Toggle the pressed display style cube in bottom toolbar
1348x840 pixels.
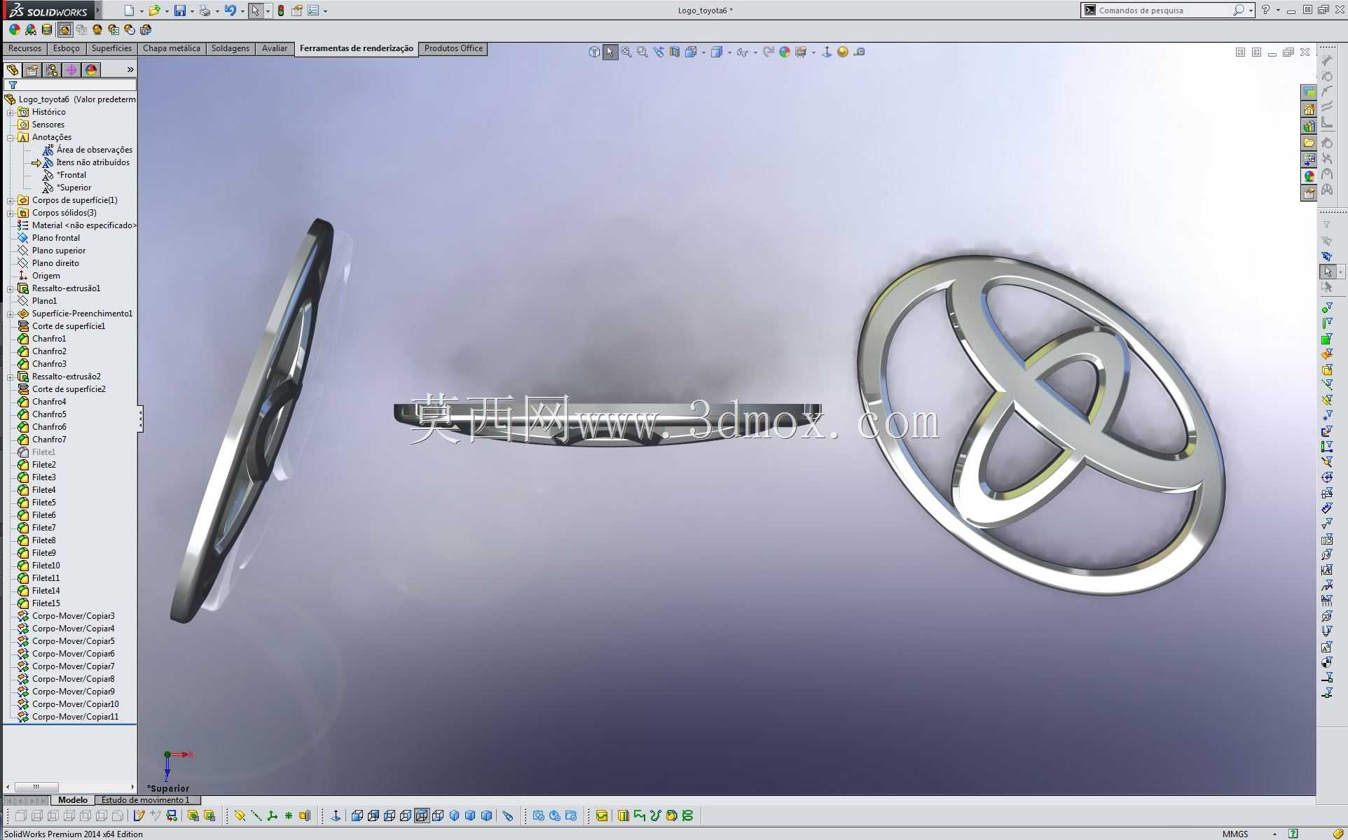(x=422, y=815)
